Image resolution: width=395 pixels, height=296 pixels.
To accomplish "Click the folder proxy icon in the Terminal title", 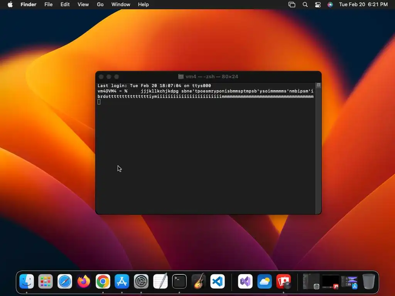I will (x=181, y=77).
